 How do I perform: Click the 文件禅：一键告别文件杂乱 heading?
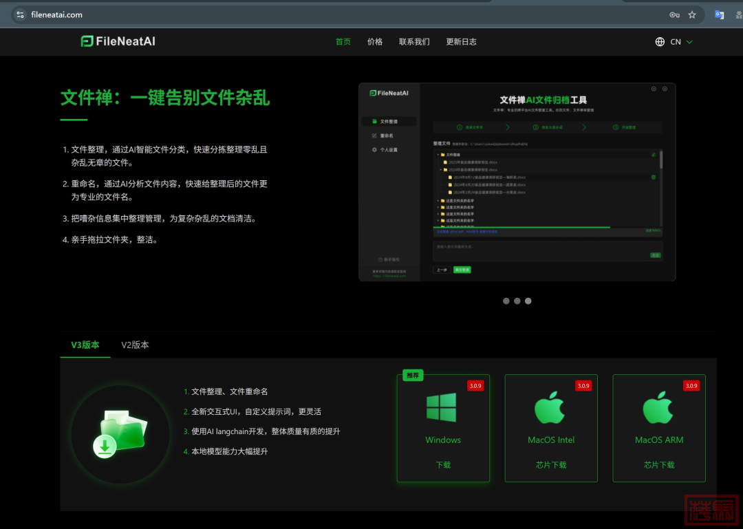[165, 98]
